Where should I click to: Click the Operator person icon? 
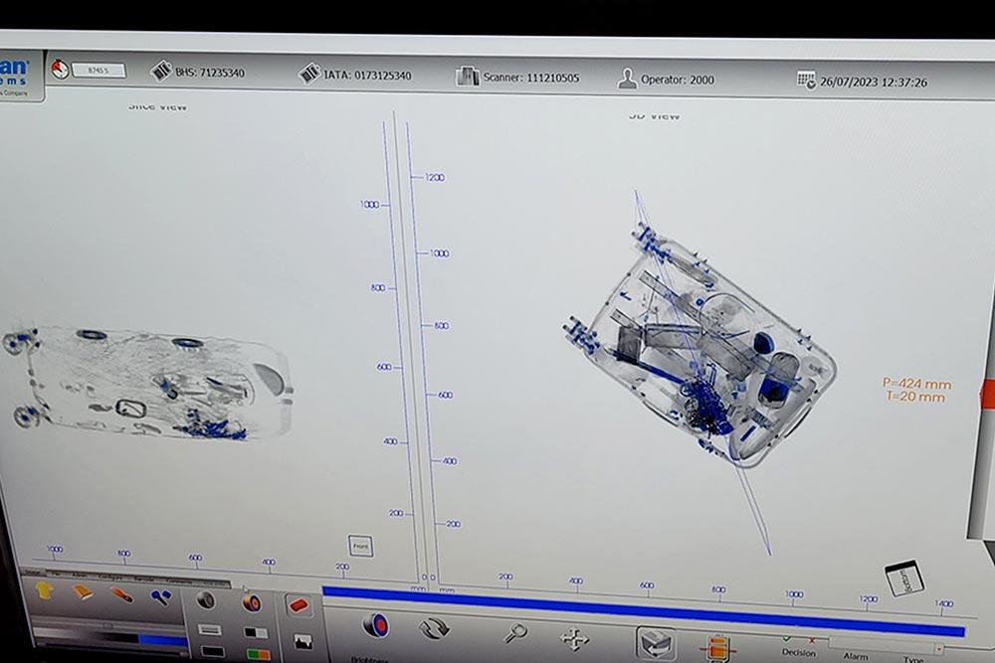click(627, 80)
